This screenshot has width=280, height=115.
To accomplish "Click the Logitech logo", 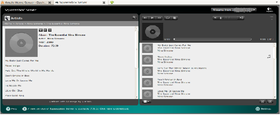I will point(269,10).
